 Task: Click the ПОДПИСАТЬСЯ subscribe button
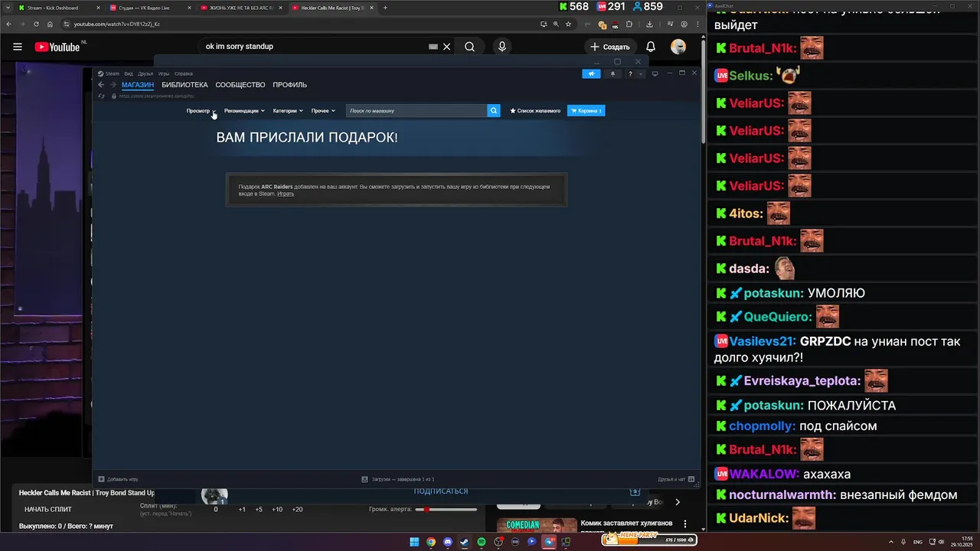click(440, 491)
